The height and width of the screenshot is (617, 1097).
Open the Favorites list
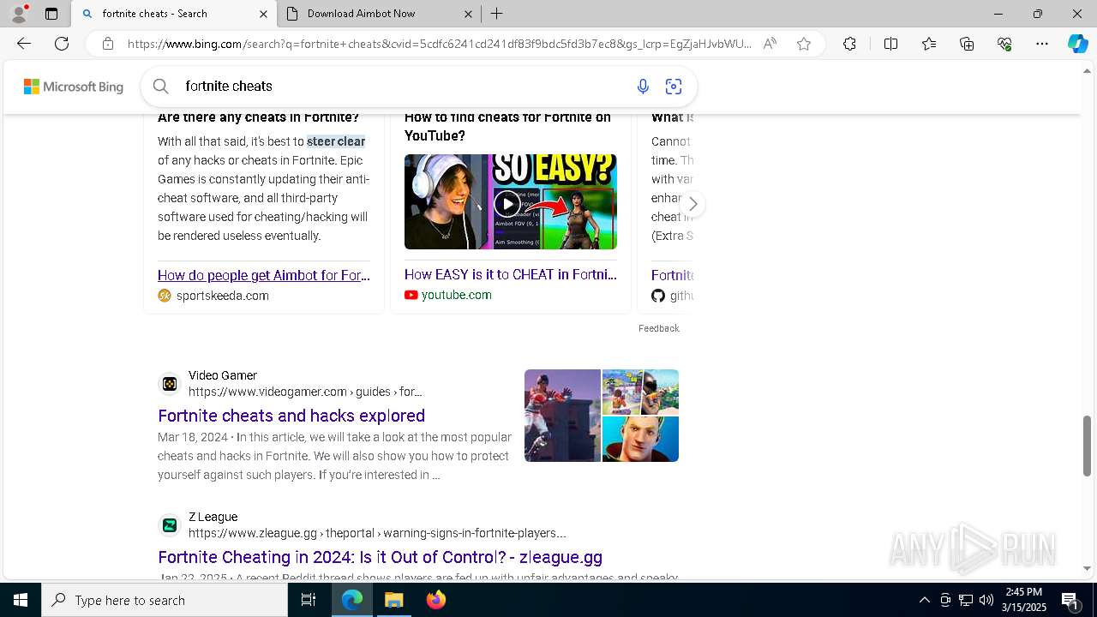[929, 44]
